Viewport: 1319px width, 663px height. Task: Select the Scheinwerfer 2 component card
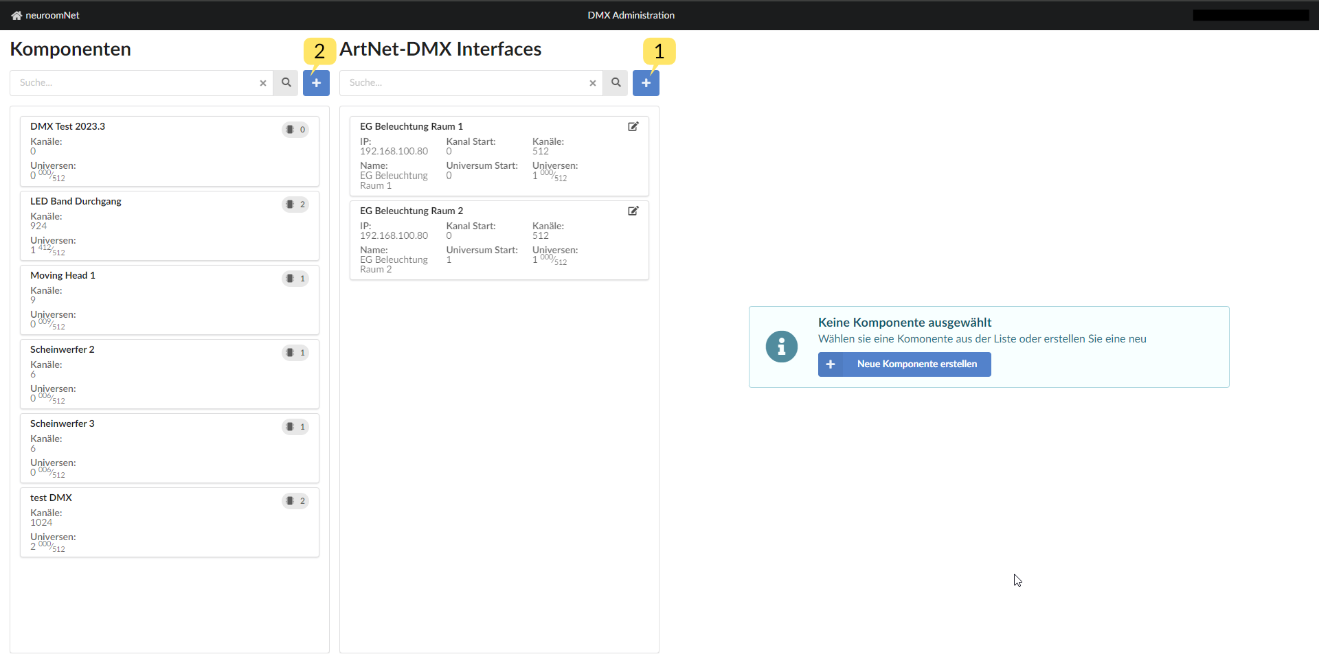pyautogui.click(x=169, y=374)
